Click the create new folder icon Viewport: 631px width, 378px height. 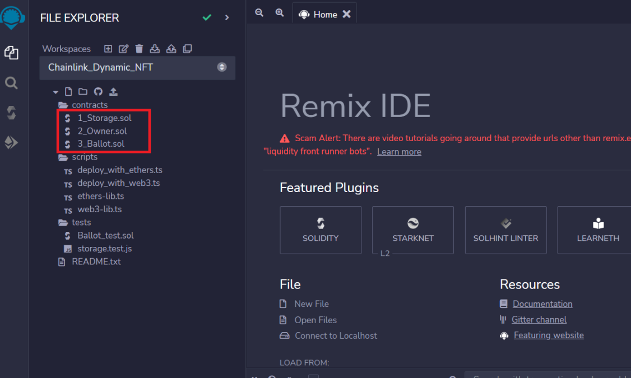(83, 92)
